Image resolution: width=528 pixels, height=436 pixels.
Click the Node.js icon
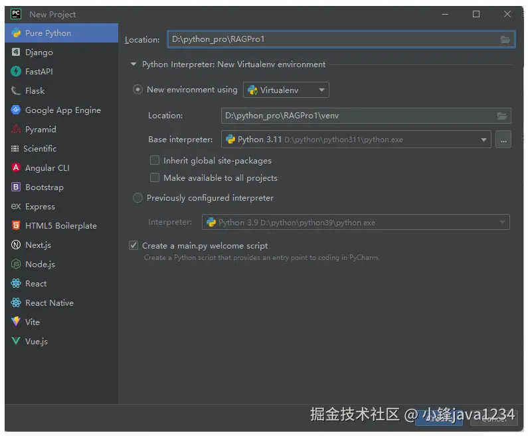[x=16, y=264]
